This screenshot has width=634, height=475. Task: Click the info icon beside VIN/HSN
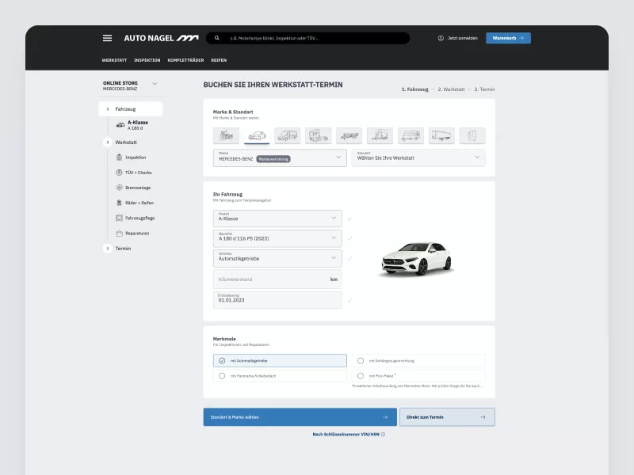[x=383, y=435]
